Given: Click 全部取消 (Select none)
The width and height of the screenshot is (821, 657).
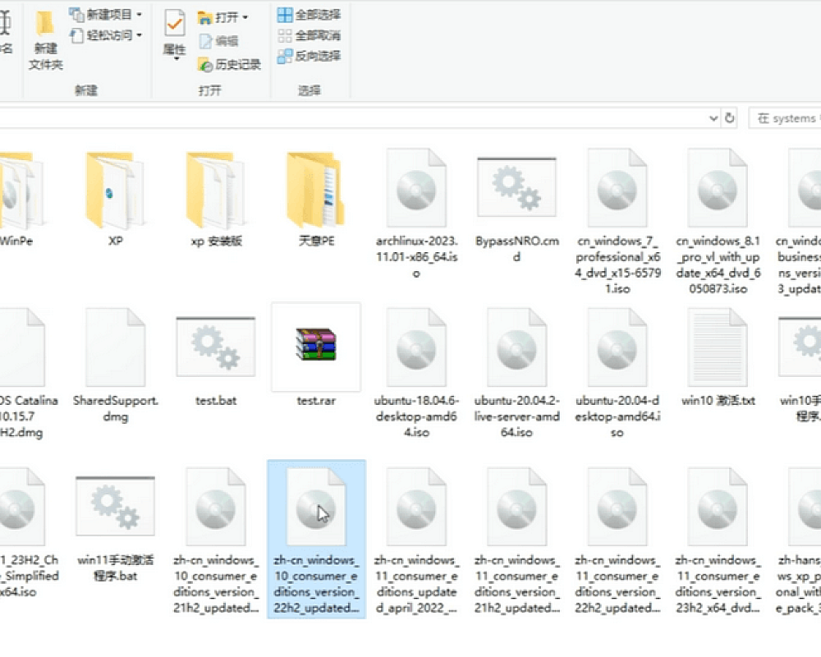Looking at the screenshot, I should coord(309,35).
